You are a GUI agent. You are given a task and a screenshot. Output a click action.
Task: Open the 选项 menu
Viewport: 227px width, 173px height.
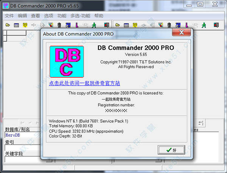[49, 16]
